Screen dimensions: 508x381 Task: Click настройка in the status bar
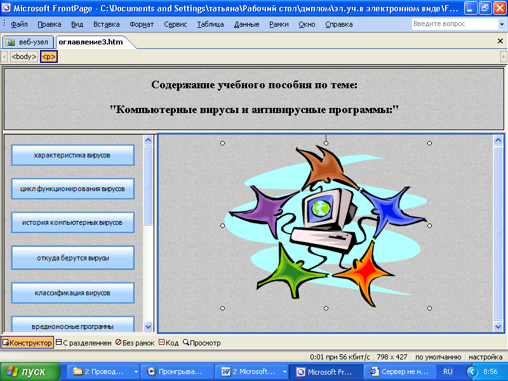[x=485, y=357]
